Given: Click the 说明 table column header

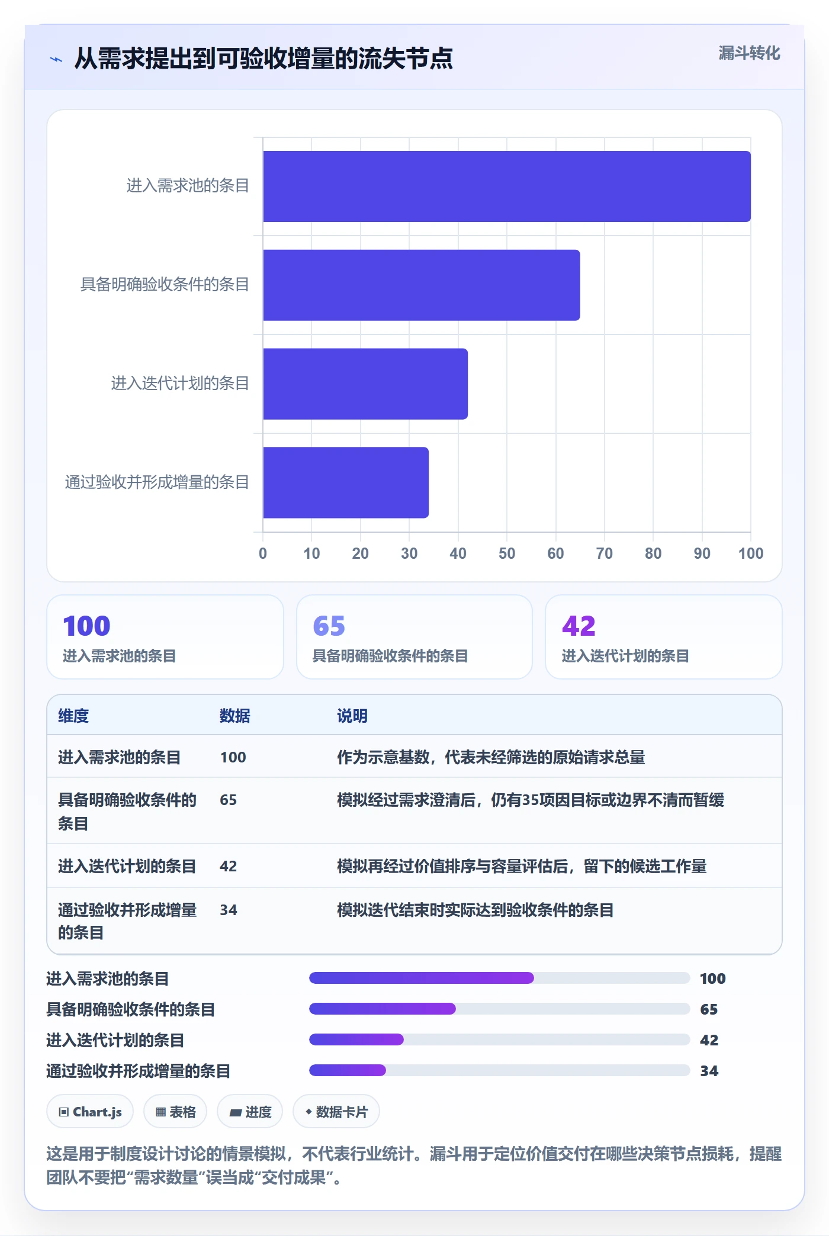Looking at the screenshot, I should click(x=352, y=716).
